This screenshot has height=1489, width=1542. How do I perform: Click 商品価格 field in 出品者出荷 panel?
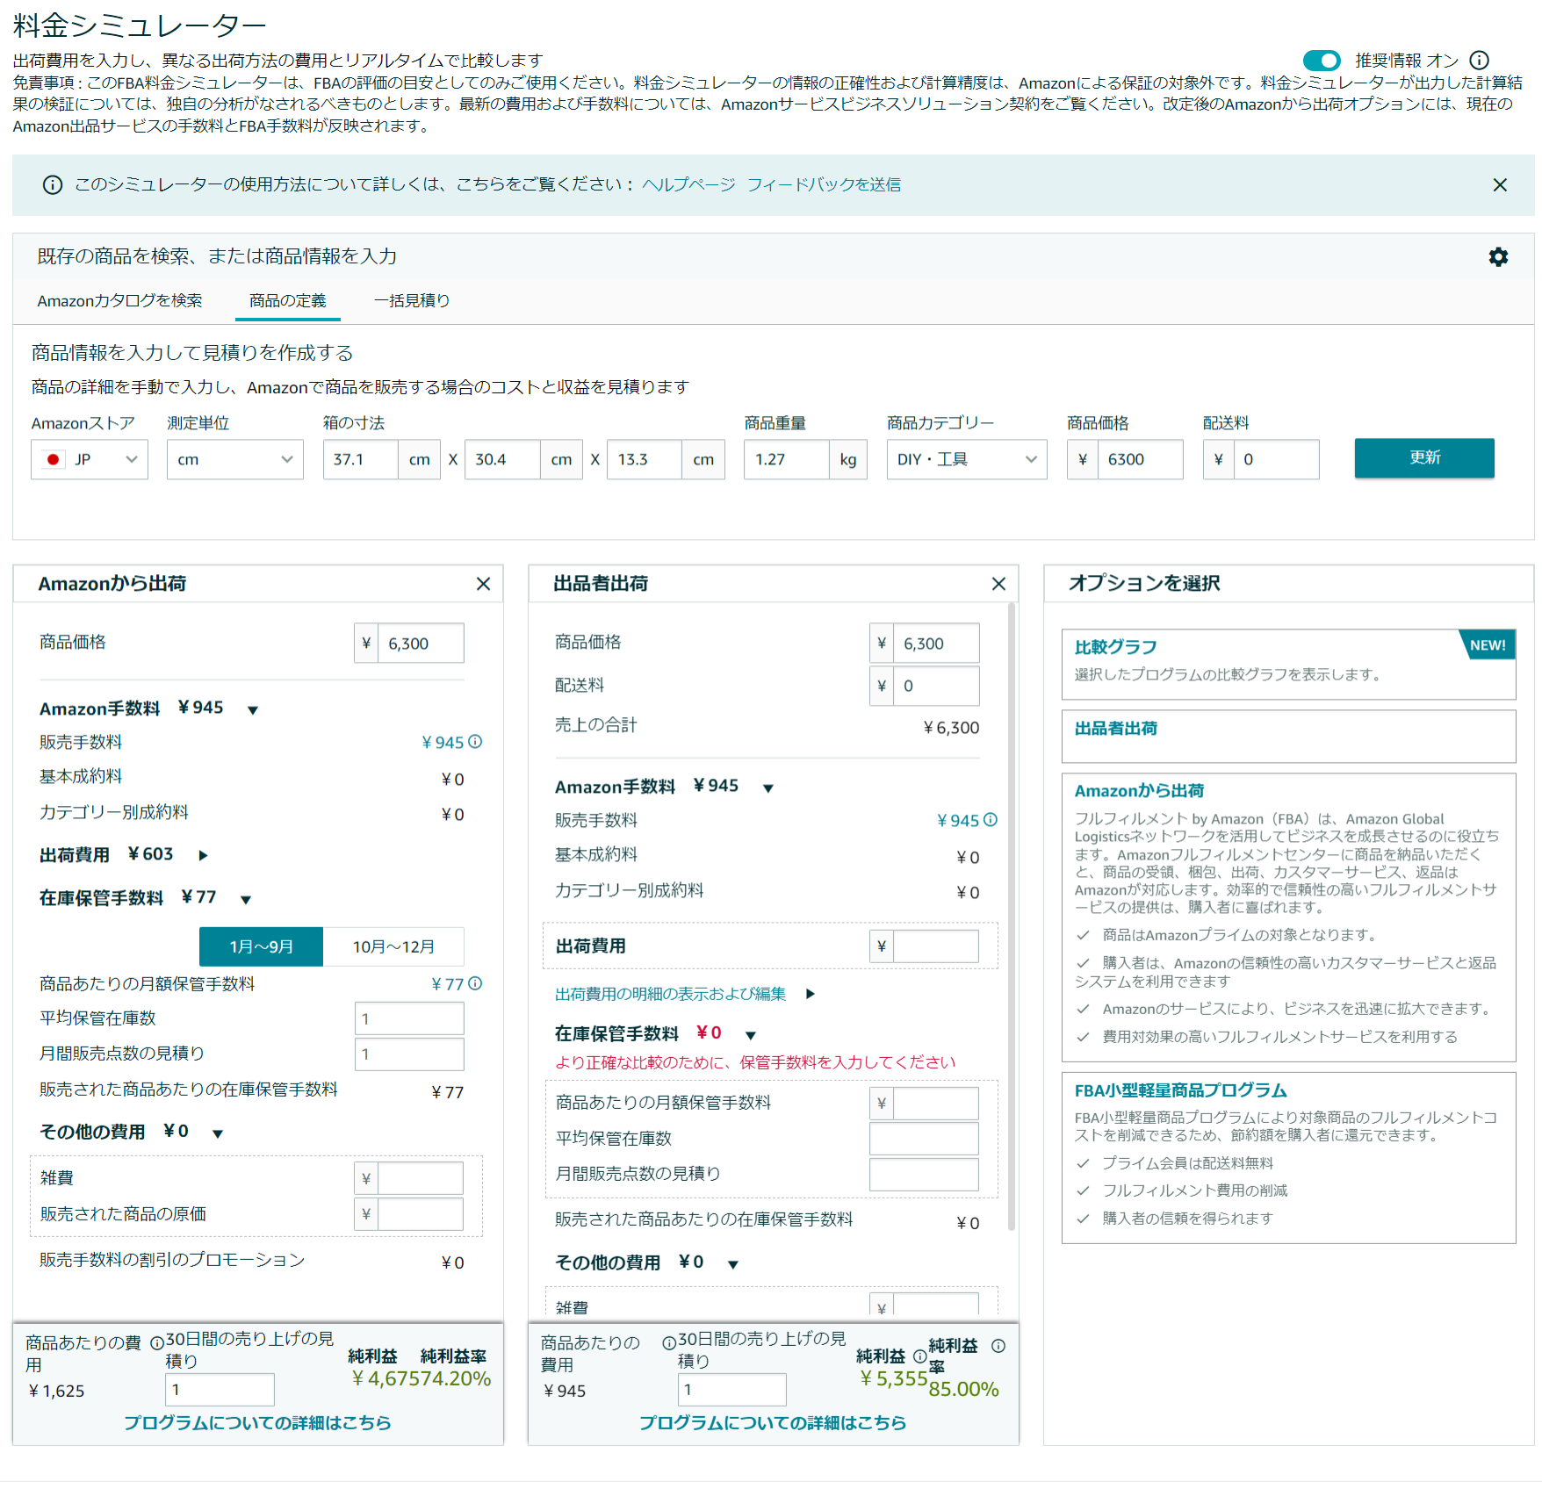(937, 644)
